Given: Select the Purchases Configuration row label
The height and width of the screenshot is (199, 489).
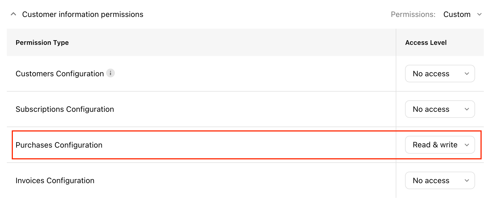Looking at the screenshot, I should (59, 145).
